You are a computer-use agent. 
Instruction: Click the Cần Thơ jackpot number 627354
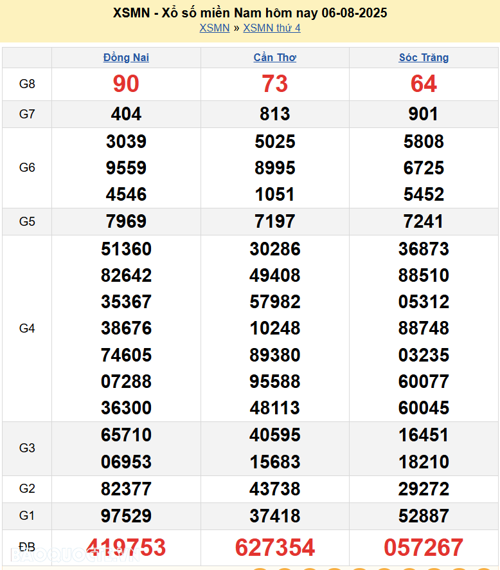pyautogui.click(x=275, y=547)
